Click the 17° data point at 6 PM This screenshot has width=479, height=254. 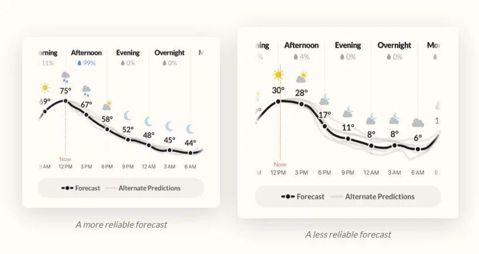pos(325,126)
